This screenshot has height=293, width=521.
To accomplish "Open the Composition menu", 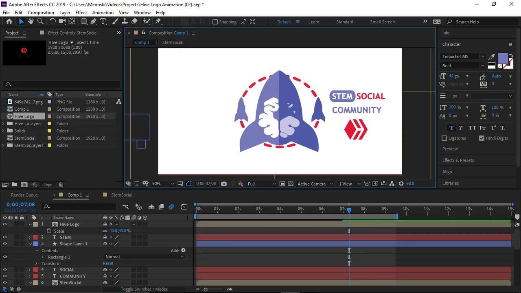I will coord(41,13).
